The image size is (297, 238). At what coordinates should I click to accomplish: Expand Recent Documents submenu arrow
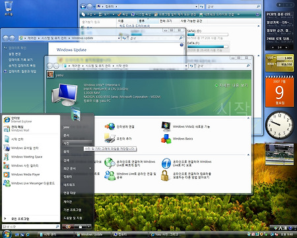[90, 169]
